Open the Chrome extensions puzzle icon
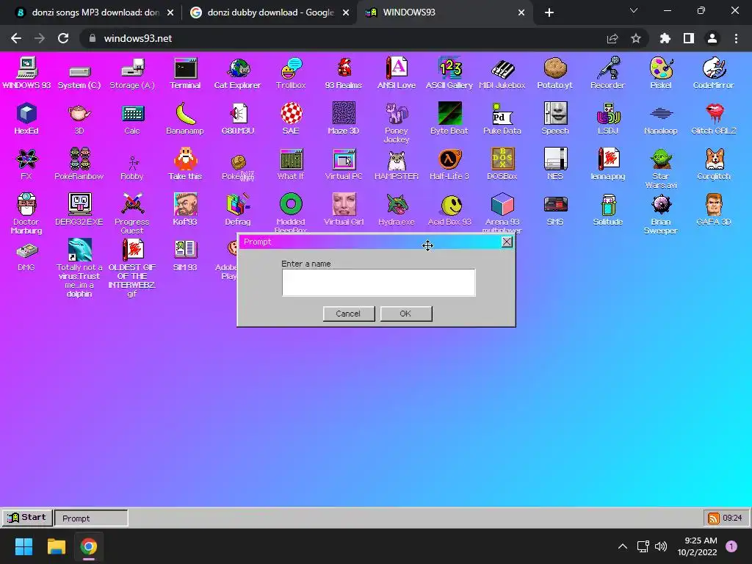Image resolution: width=752 pixels, height=564 pixels. [665, 38]
